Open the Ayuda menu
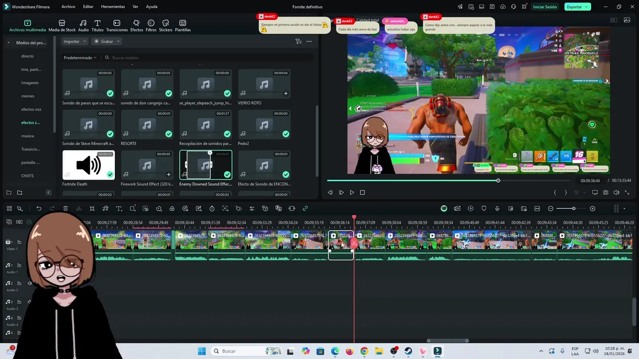The height and width of the screenshot is (359, 639). [x=152, y=7]
